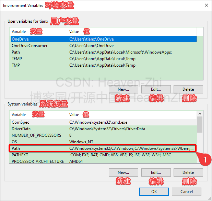Click the processor count value 8
212x201 pixels.
(70, 135)
